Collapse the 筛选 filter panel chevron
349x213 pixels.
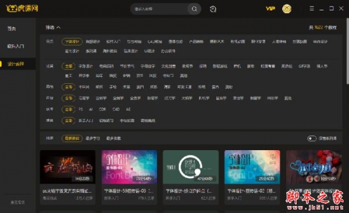59,27
